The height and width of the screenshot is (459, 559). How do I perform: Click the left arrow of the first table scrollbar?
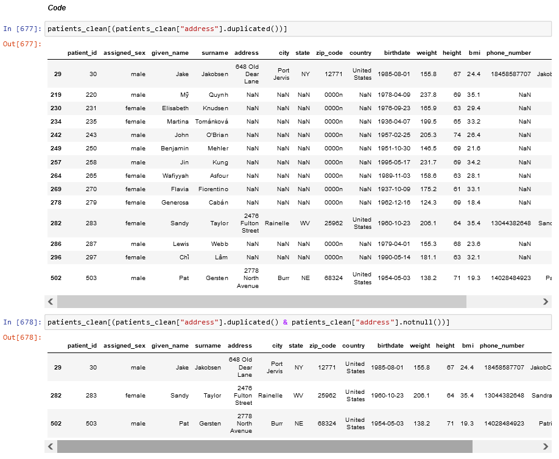pyautogui.click(x=51, y=301)
